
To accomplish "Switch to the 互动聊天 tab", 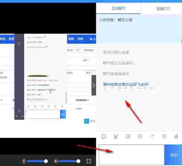I will pos(118,9).
